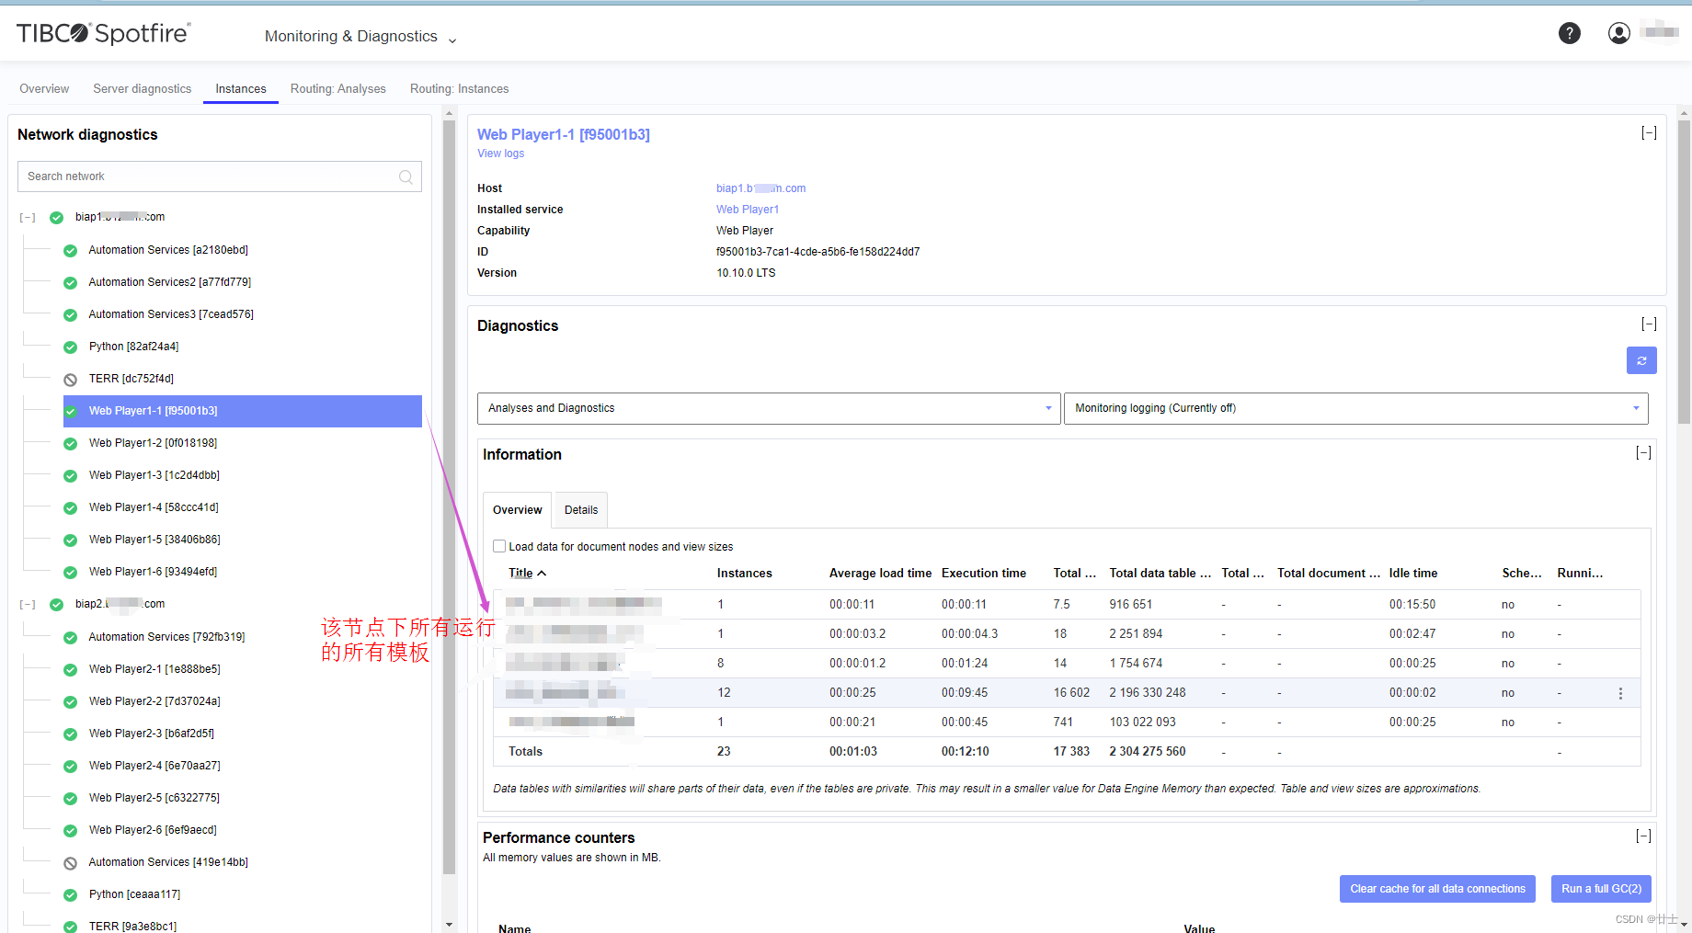This screenshot has width=1692, height=933.
Task: Sort table by Execution time header
Action: 984,573
